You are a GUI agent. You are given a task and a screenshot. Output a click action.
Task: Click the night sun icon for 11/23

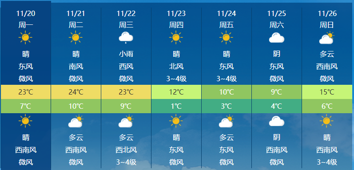pos(176,121)
